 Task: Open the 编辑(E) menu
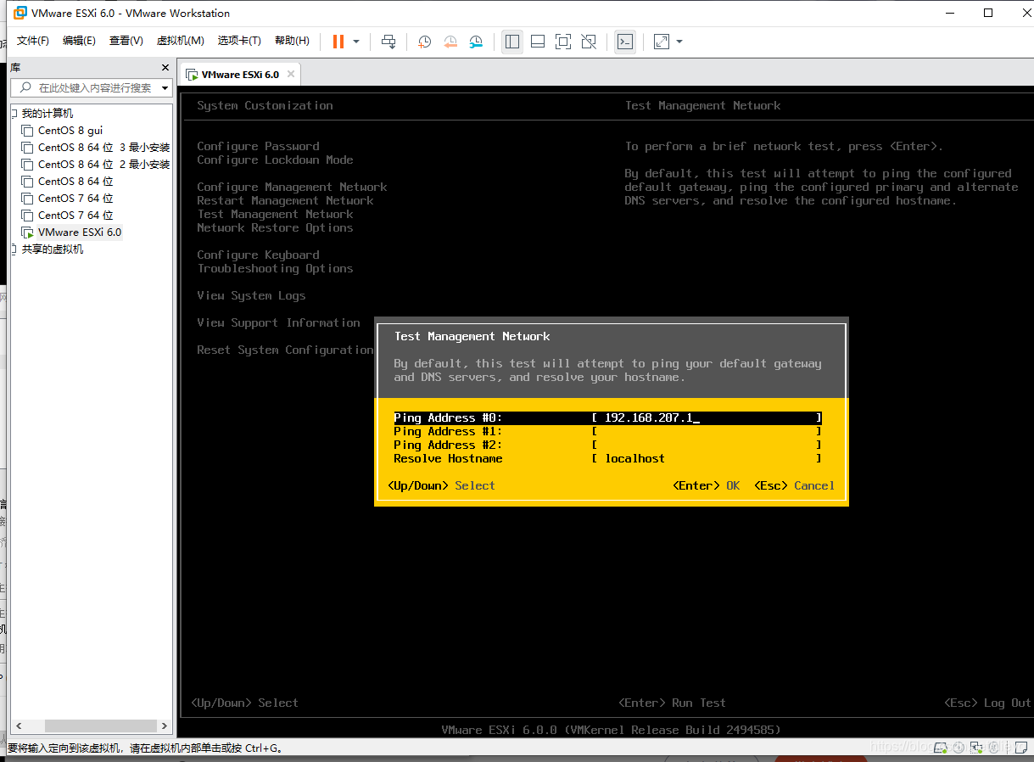79,41
